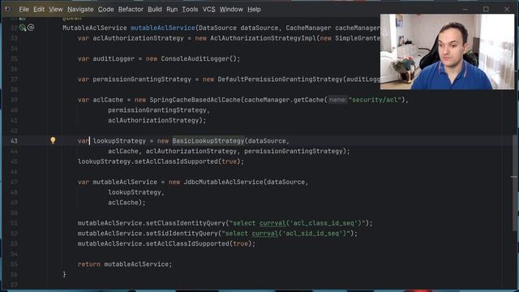Click the presenter webcam overlay
519x292 pixels.
click(x=448, y=52)
